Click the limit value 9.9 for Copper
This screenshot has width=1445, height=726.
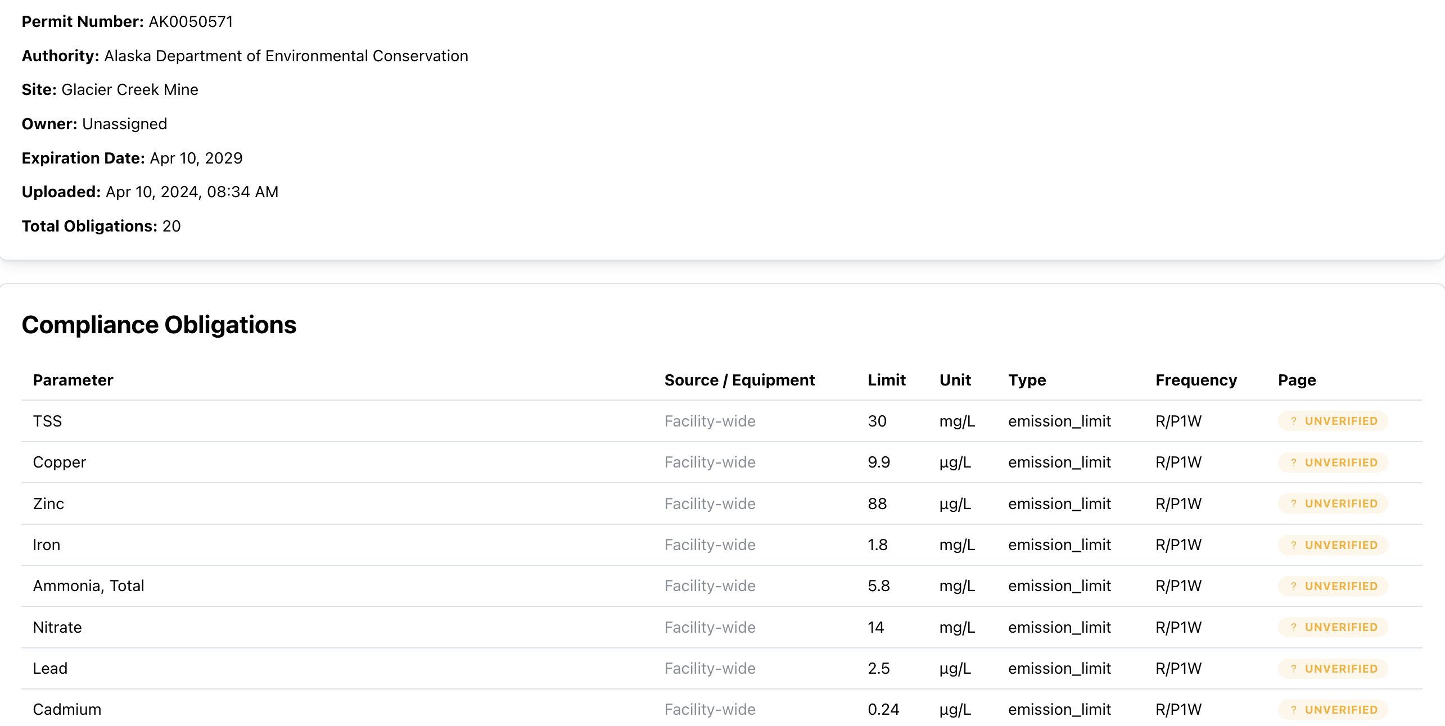click(x=879, y=462)
